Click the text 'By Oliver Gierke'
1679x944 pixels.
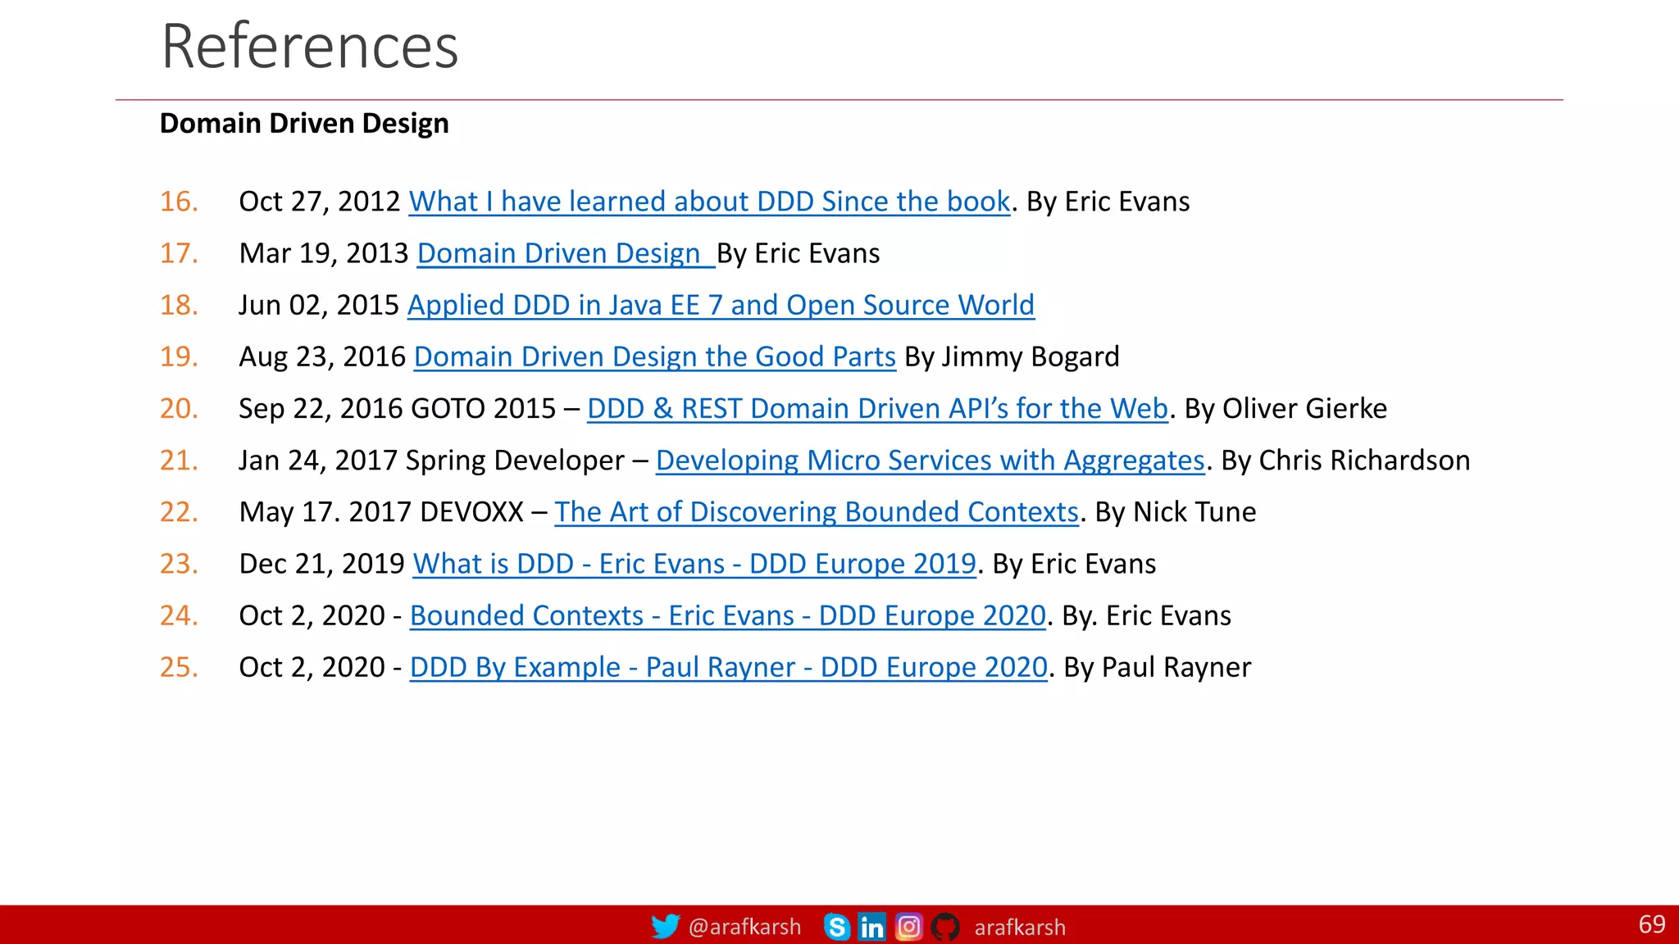tap(1286, 408)
